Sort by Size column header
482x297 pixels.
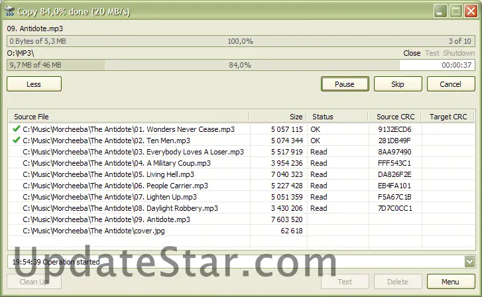(278, 117)
